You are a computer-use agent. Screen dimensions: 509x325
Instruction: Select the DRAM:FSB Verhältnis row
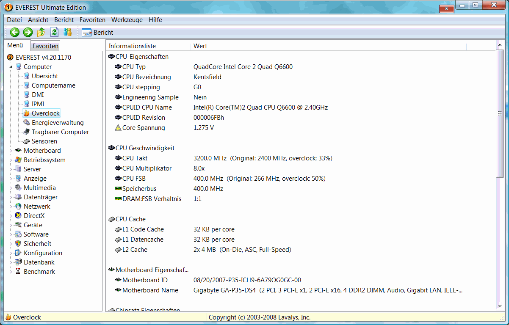tap(301, 198)
